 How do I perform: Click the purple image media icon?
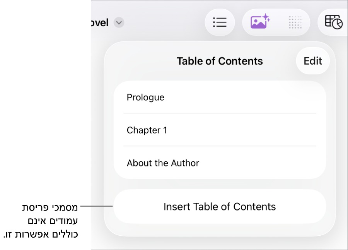(x=260, y=22)
